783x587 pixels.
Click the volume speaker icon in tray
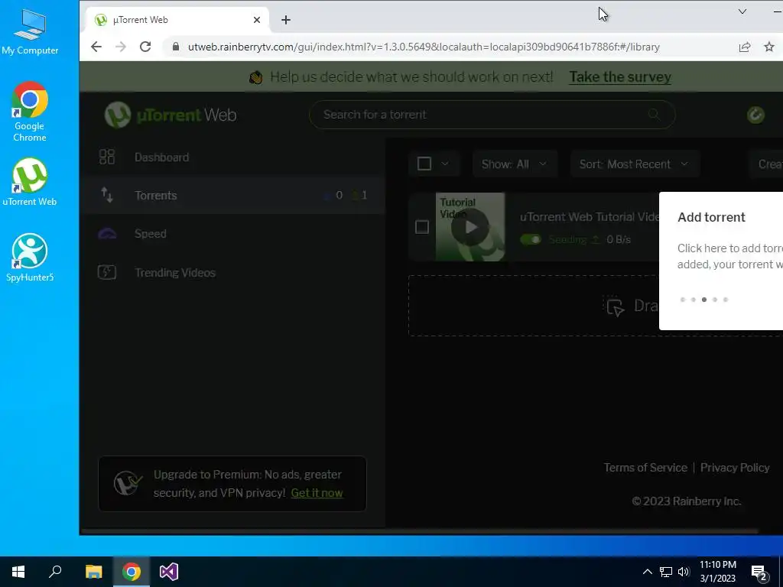tap(683, 572)
